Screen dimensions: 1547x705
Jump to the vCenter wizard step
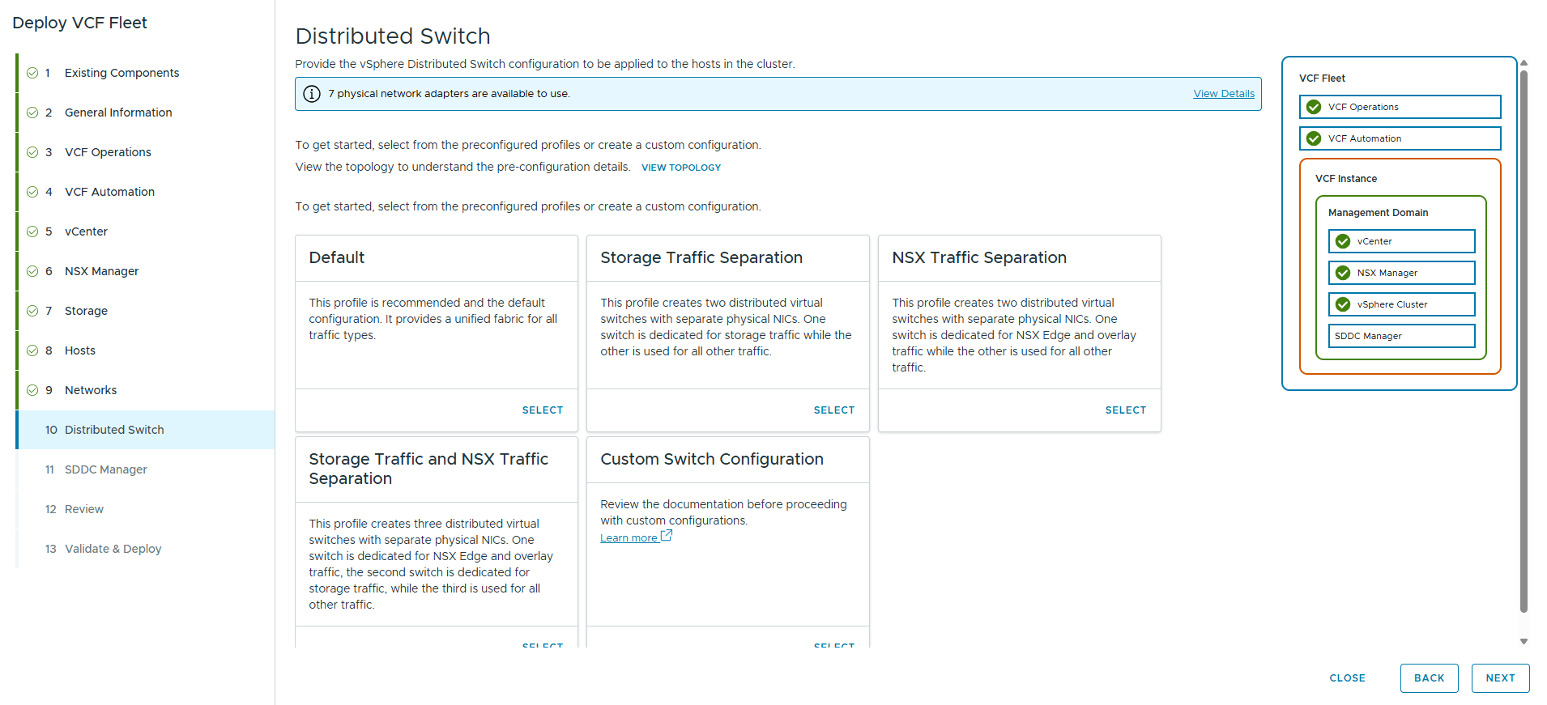(x=86, y=231)
